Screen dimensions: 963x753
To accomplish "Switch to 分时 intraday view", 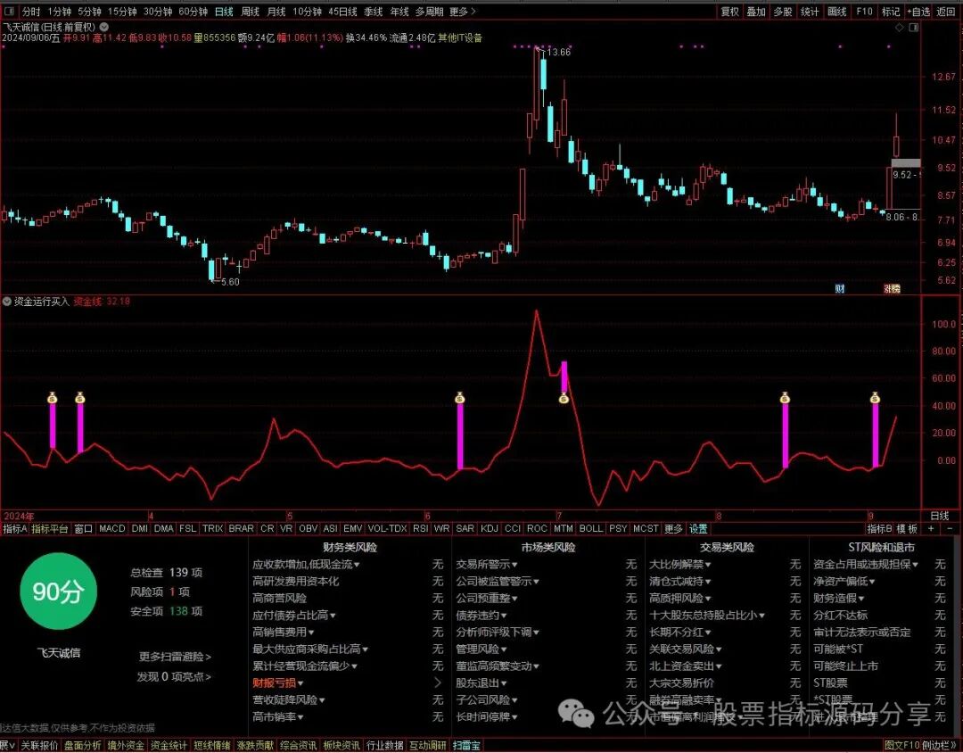I will point(31,12).
